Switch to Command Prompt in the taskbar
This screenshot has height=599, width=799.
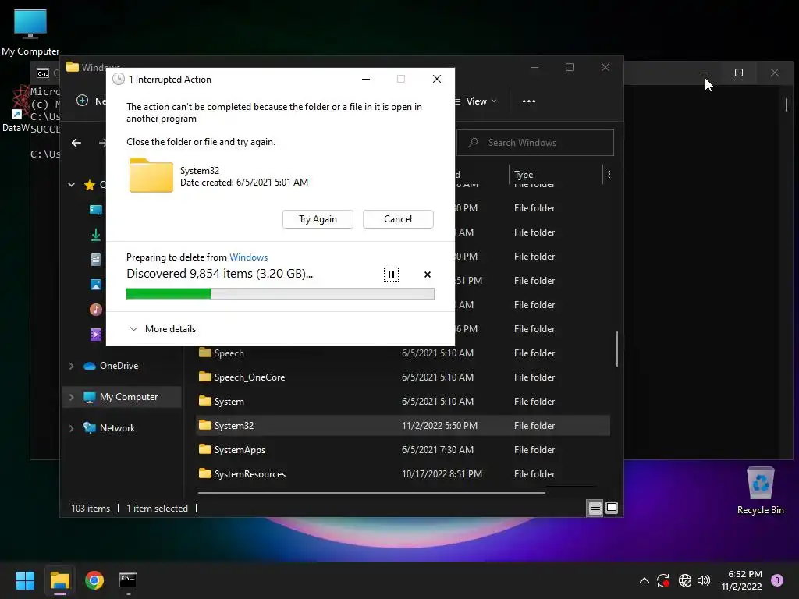pyautogui.click(x=128, y=580)
